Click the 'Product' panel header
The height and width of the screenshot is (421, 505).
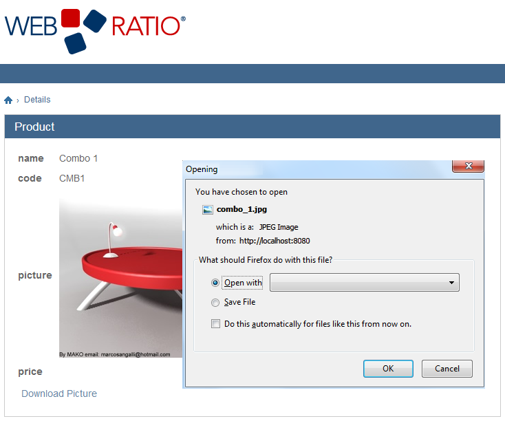[252, 127]
